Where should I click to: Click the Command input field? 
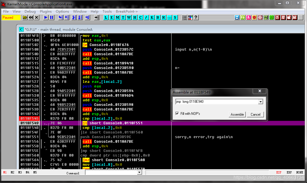111,172
